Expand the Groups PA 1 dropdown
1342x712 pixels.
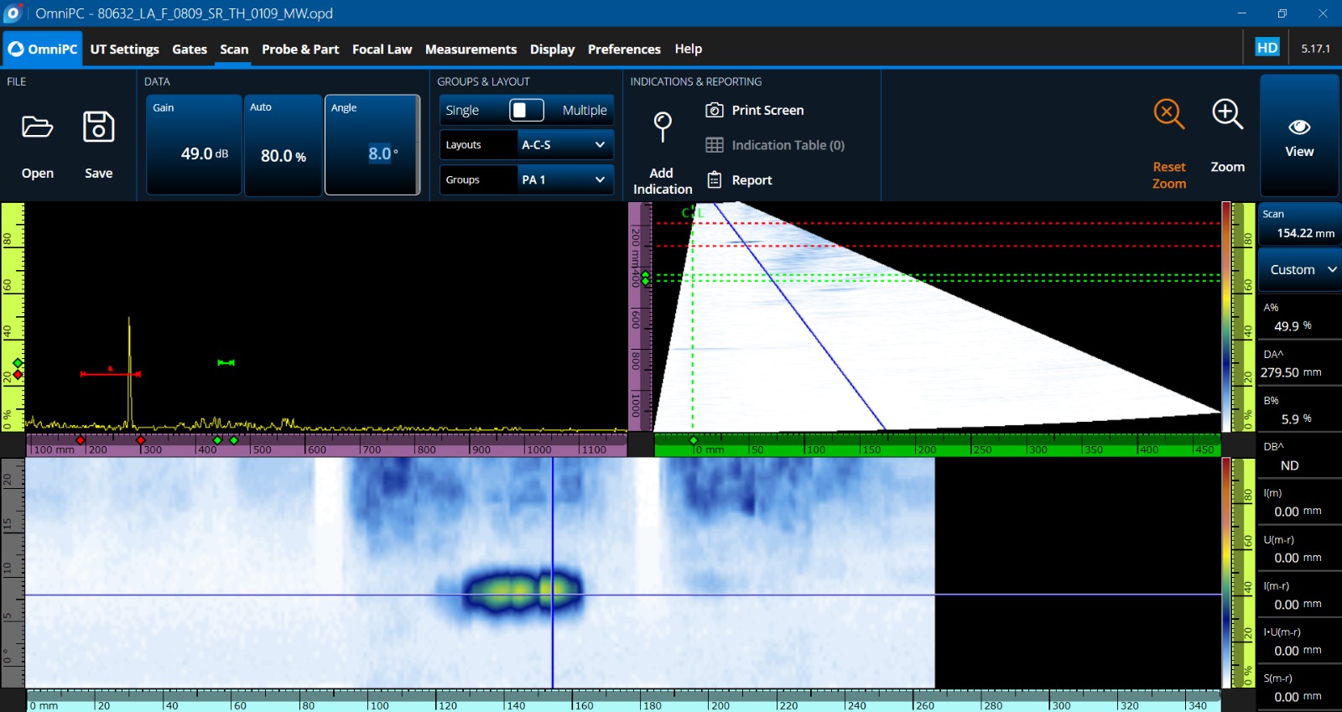(564, 179)
